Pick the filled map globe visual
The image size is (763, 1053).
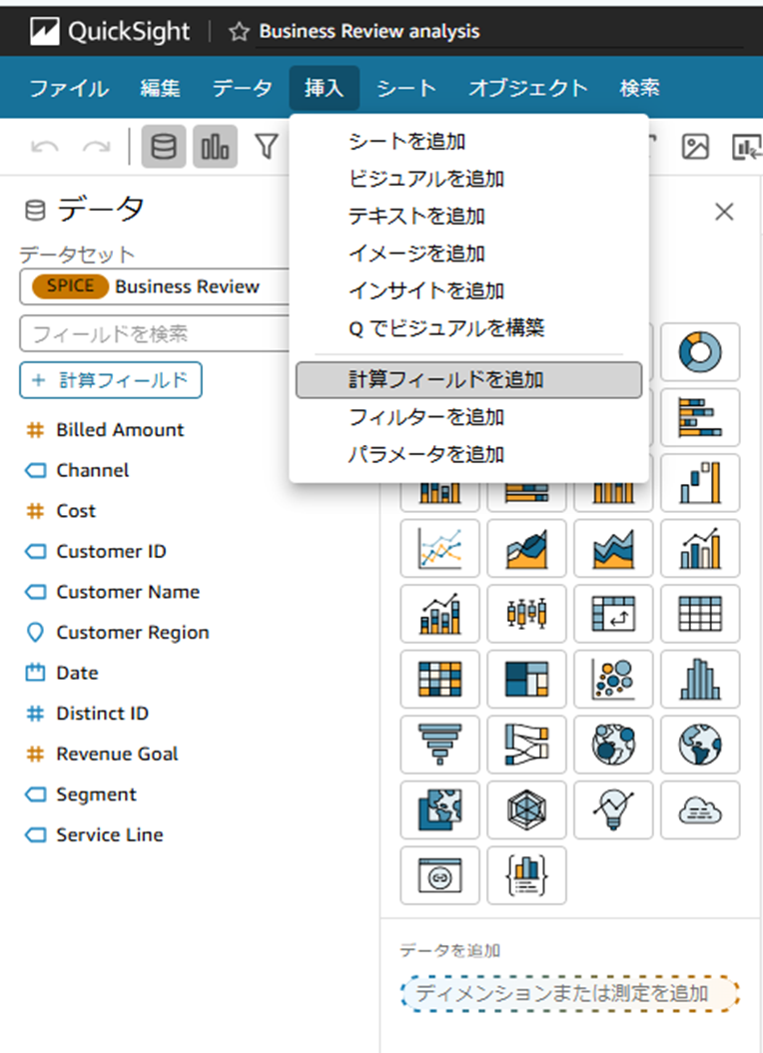tap(700, 744)
